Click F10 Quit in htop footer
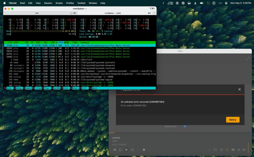Image resolution: width=254 pixels, height=157 pixels. pyautogui.click(x=93, y=88)
